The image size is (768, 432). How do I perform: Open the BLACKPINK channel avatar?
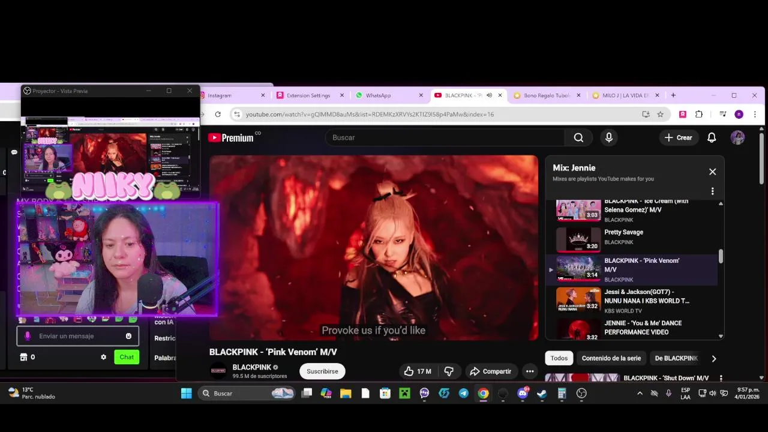218,371
